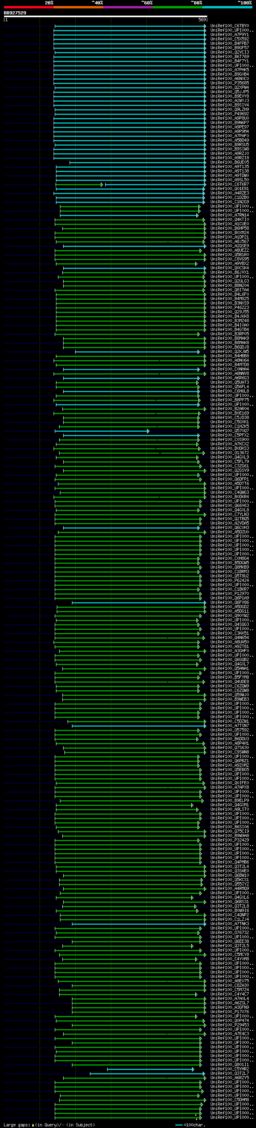Viewport: 256px width, 1128px height.
Task: Click label UniRef100_Q6EE38
Action: [230, 941]
